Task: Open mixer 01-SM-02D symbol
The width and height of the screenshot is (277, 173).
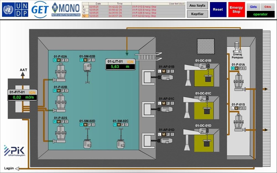Action: point(87,138)
